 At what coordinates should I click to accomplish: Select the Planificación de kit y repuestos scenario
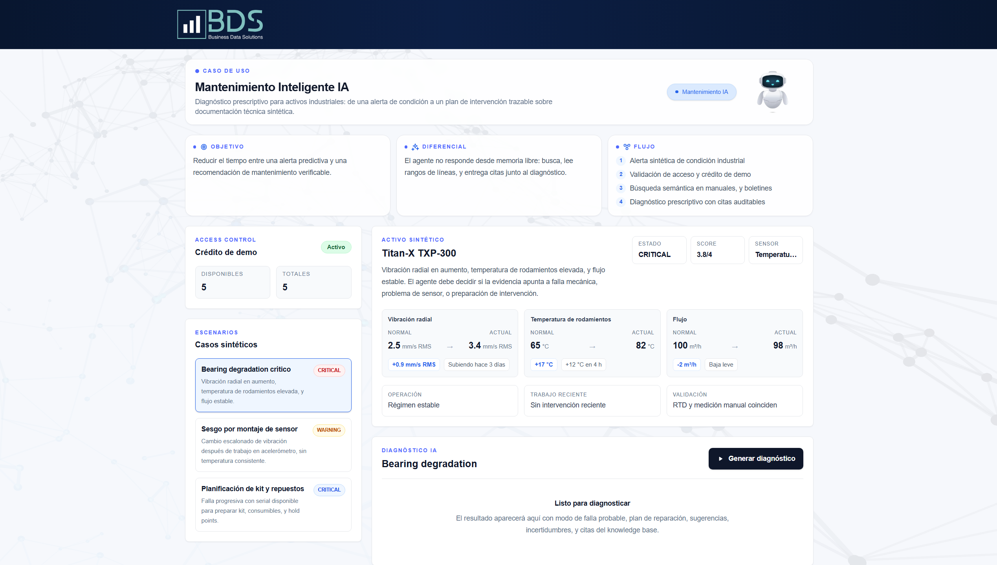(273, 504)
